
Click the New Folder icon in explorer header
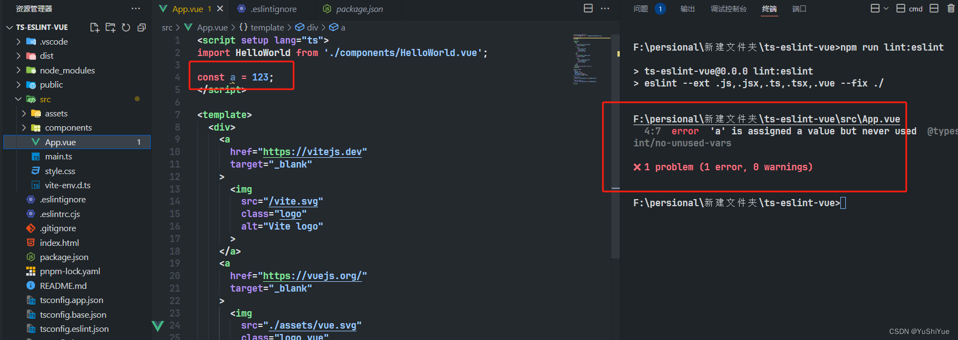click(111, 27)
